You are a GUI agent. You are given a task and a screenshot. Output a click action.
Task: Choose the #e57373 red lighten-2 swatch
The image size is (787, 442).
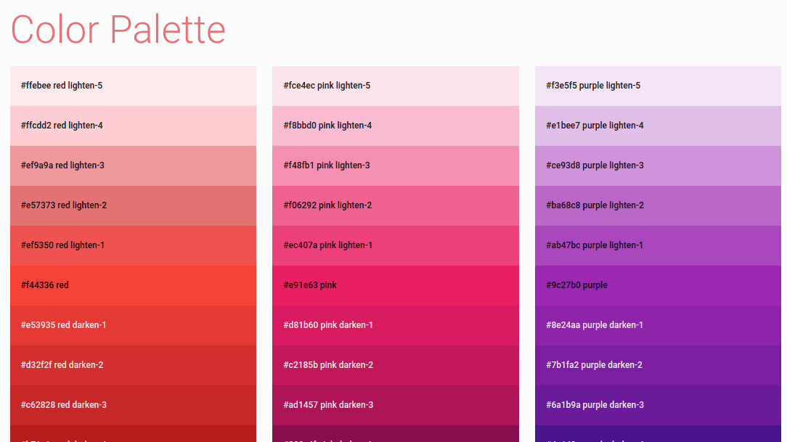(x=133, y=205)
